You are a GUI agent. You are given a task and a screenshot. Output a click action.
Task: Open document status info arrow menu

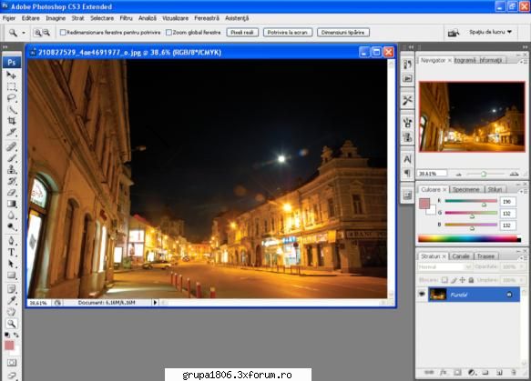[x=155, y=303]
